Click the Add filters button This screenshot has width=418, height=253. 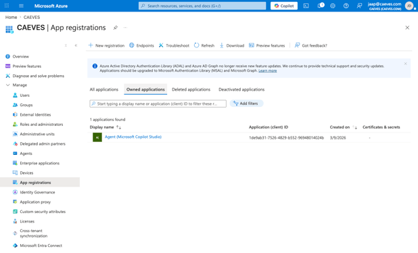[246, 103]
